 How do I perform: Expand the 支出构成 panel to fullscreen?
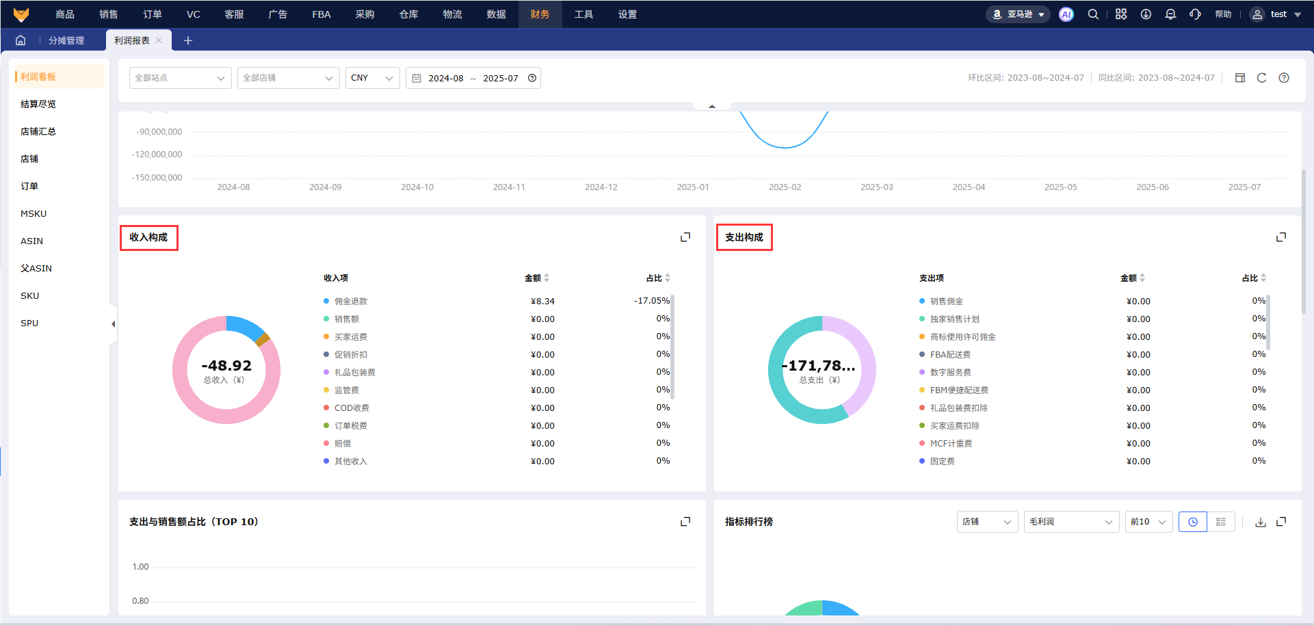(1281, 237)
